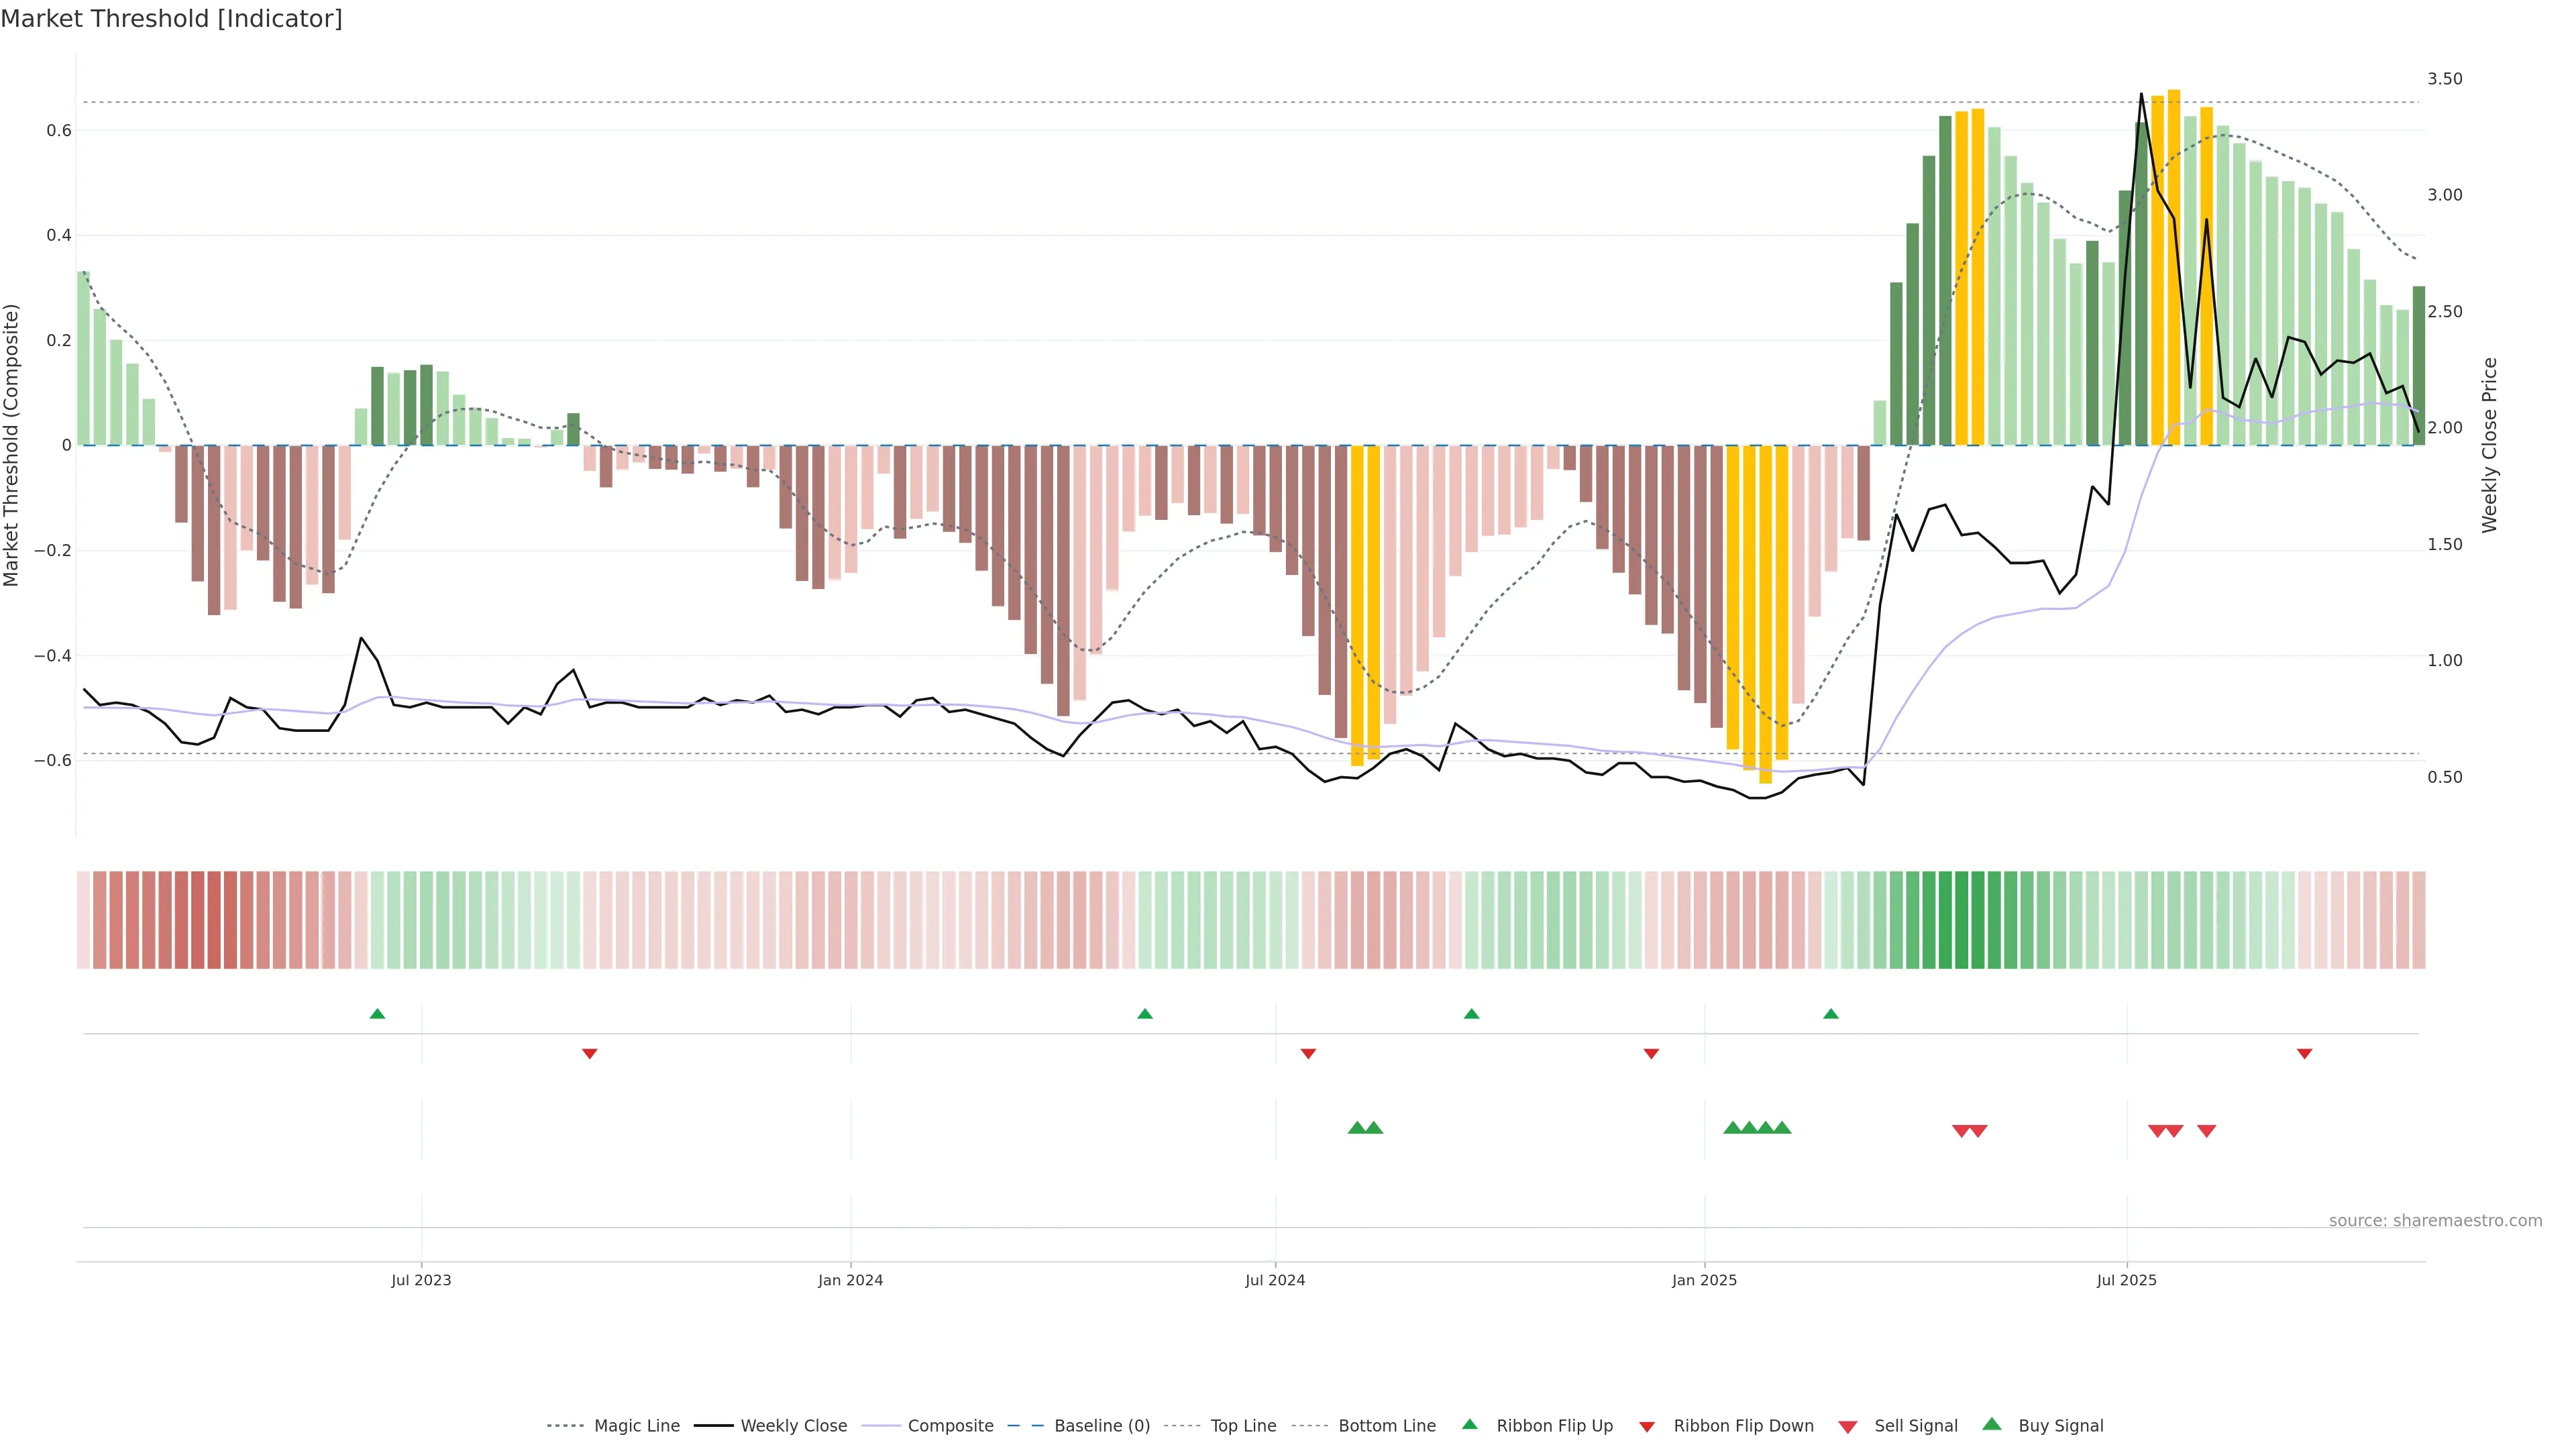Click the lone rightmost Sell Signal marker
This screenshot has height=1449, width=2576.
(2206, 1131)
